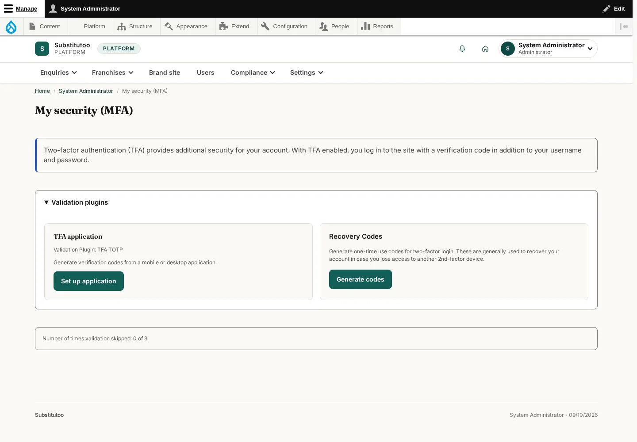Click the footer date 09/10/2026 text
Image resolution: width=637 pixels, height=442 pixels.
pos(583,415)
